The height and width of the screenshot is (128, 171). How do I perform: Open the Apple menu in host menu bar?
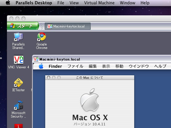coord(8,3)
